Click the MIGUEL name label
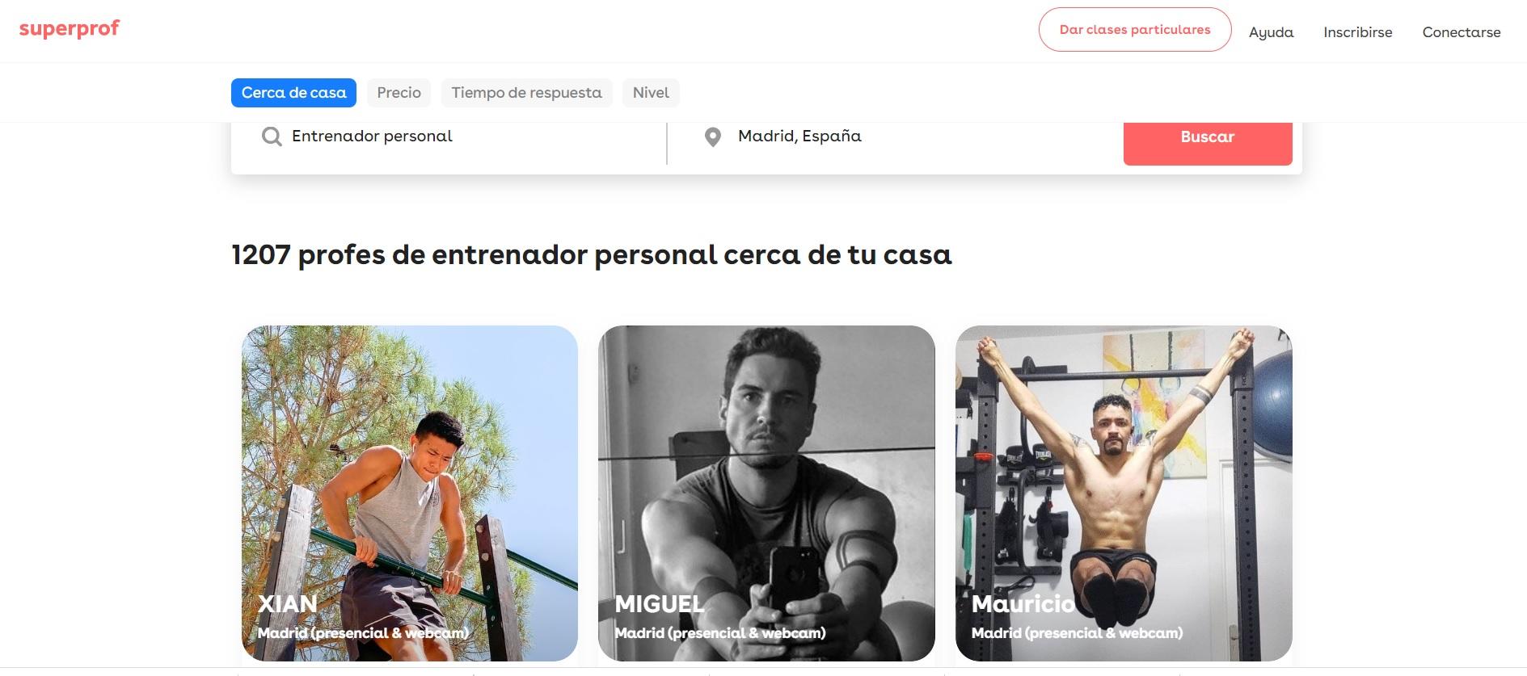 (x=659, y=604)
